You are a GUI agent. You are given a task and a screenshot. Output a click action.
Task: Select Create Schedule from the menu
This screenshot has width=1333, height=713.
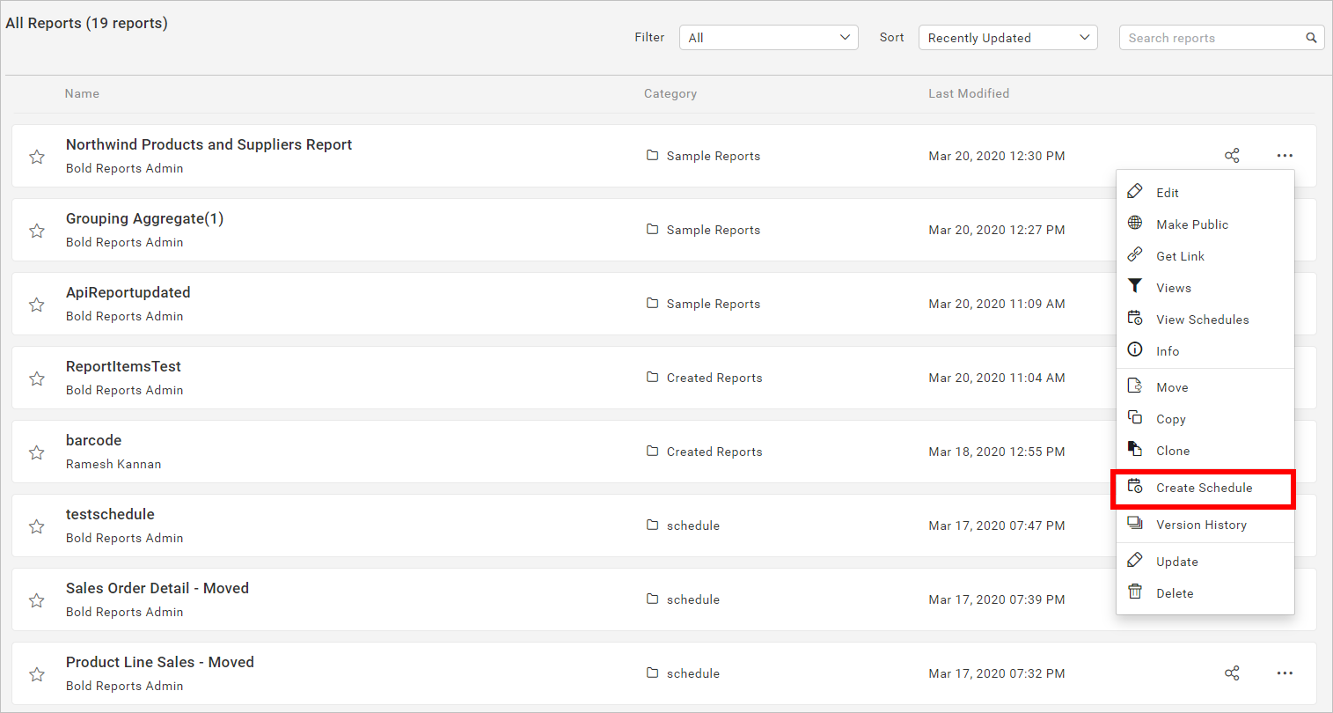click(1204, 487)
